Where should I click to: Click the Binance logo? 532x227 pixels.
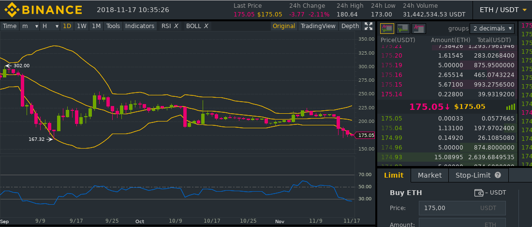point(43,10)
